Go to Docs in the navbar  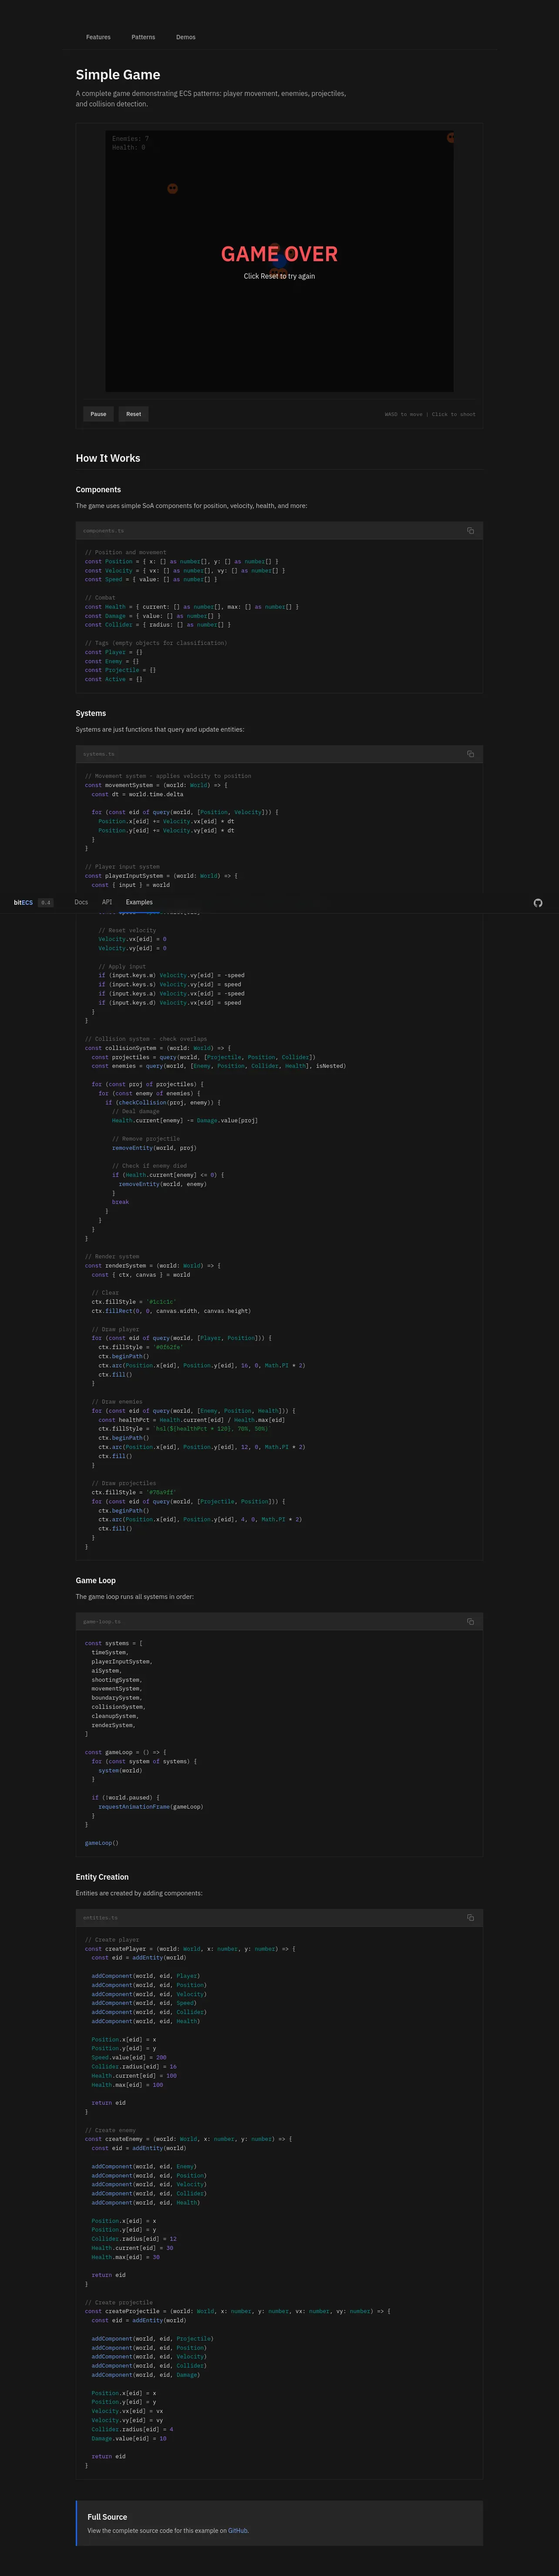[81, 902]
